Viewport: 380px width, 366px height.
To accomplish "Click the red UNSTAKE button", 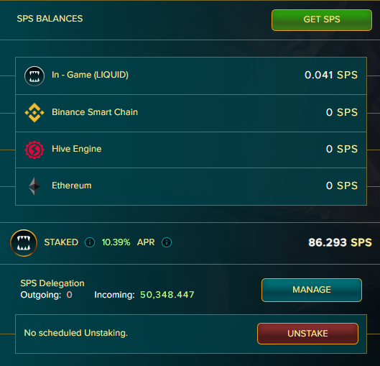I will pyautogui.click(x=307, y=334).
